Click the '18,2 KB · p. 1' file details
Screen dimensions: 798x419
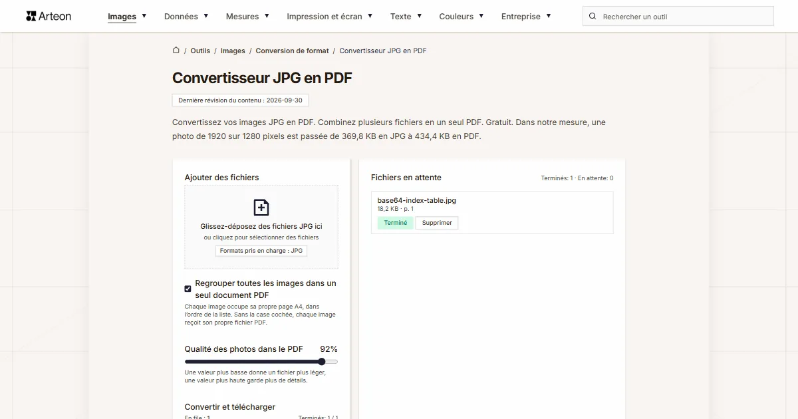[396, 209]
